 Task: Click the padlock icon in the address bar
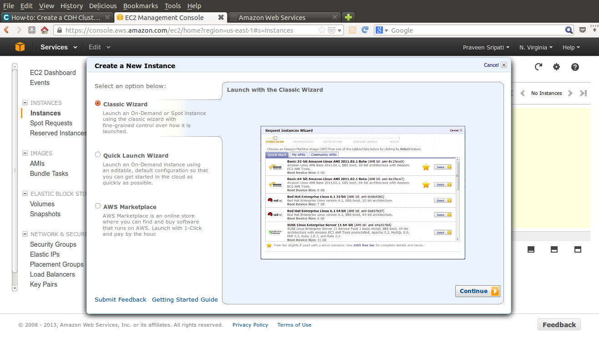click(59, 30)
